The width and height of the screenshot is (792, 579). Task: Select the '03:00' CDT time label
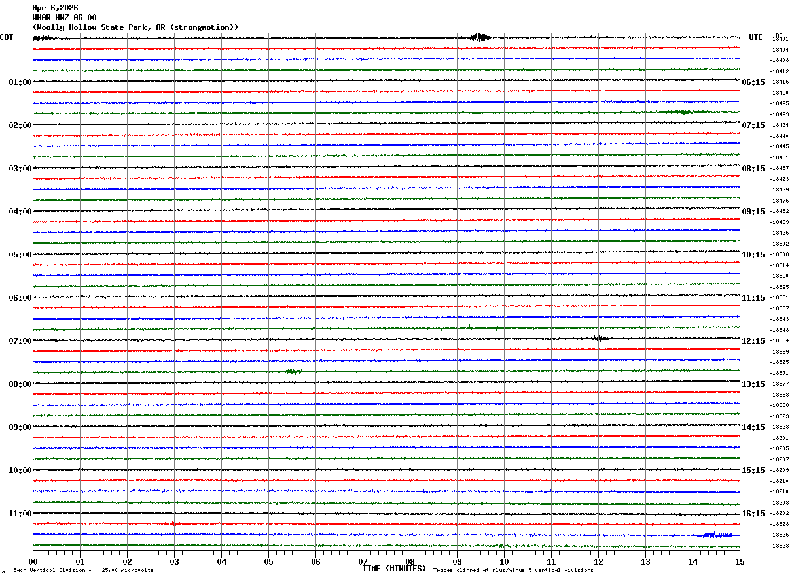tap(20, 169)
